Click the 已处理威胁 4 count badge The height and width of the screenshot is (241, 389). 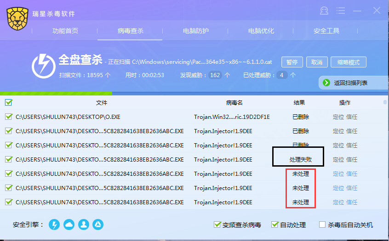click(x=281, y=75)
